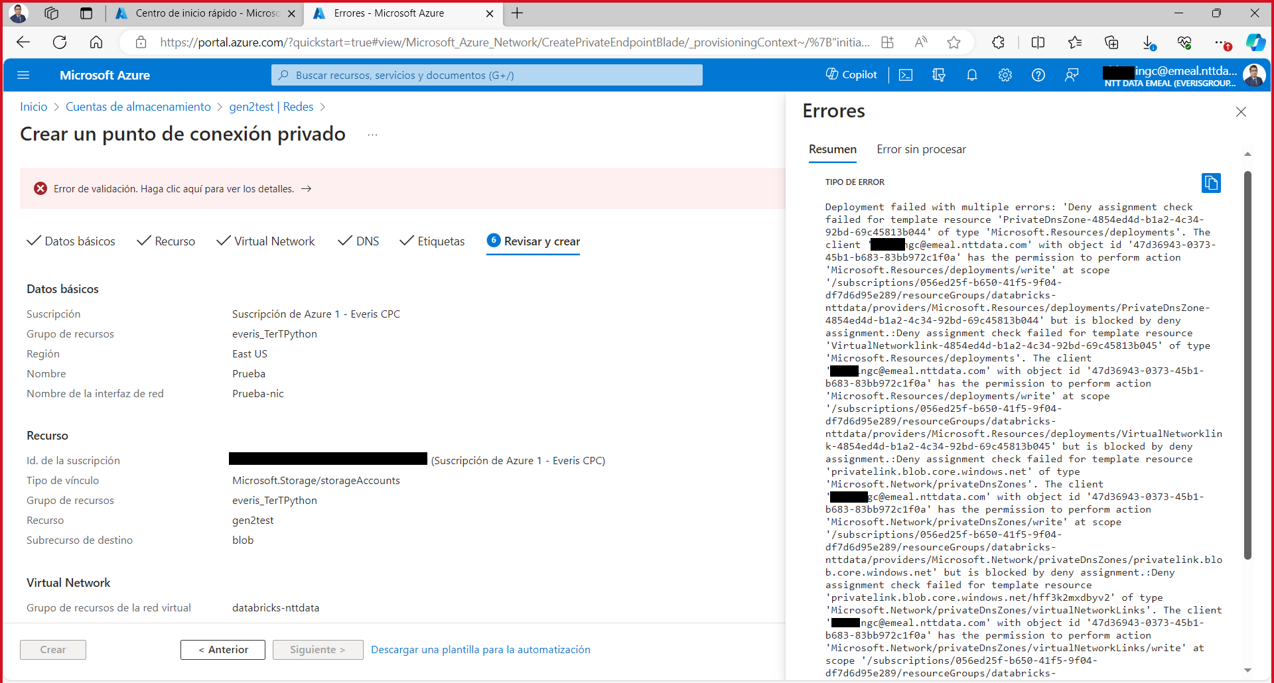
Task: Launch Cloud Shell from the top bar
Action: click(906, 74)
